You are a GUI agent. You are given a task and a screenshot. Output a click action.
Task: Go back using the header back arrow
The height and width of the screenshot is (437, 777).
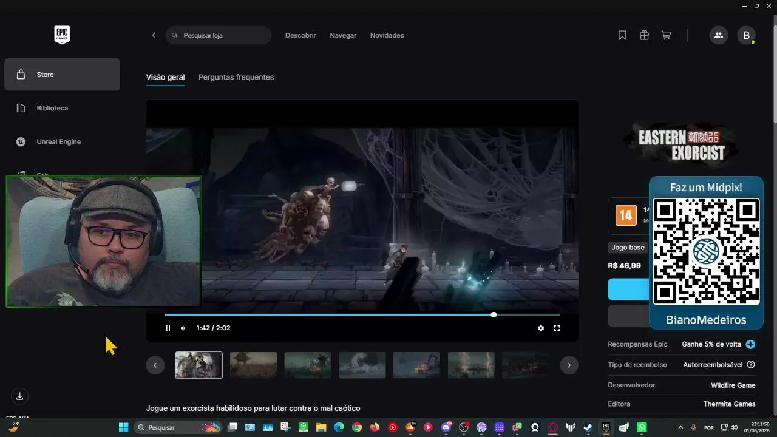(154, 35)
